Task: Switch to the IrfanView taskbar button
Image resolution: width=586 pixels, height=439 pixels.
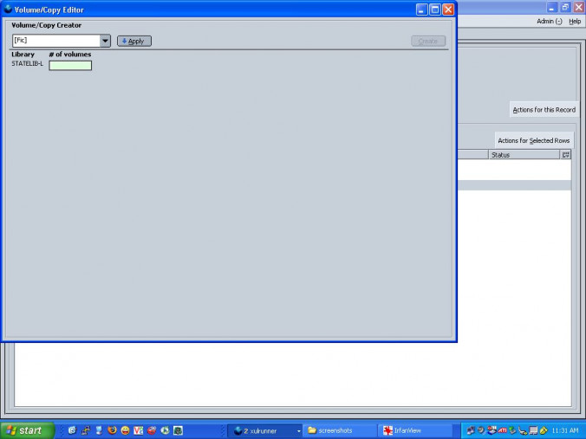Action: coord(415,431)
